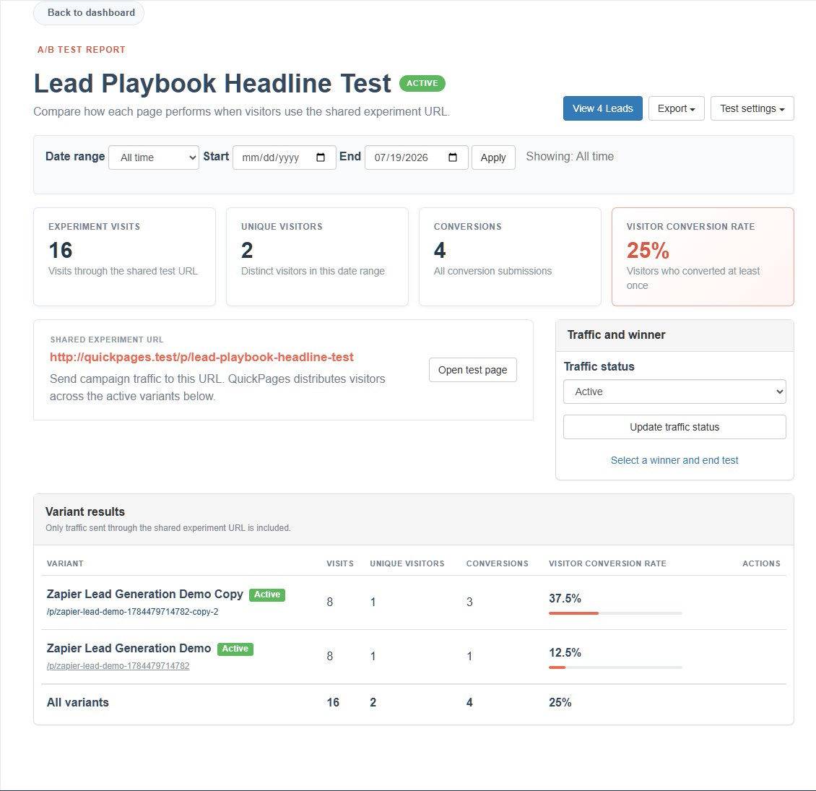Click the Experiment Visits card showing 16
Screen dimensions: 816x791
[124, 256]
